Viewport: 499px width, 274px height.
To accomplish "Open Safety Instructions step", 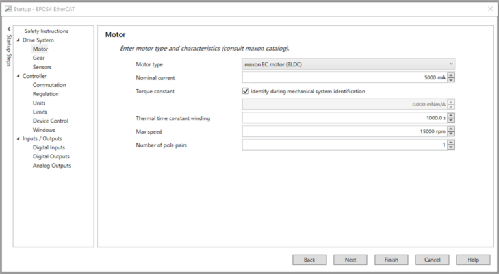I will 45,31.
